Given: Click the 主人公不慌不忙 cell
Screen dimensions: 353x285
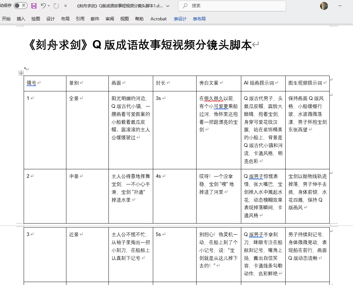Looking at the screenshot, I should pyautogui.click(x=131, y=254).
